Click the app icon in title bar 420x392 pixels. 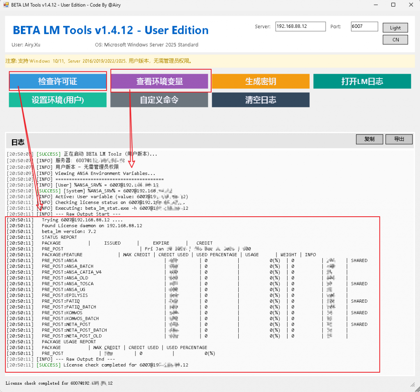(x=6, y=5)
